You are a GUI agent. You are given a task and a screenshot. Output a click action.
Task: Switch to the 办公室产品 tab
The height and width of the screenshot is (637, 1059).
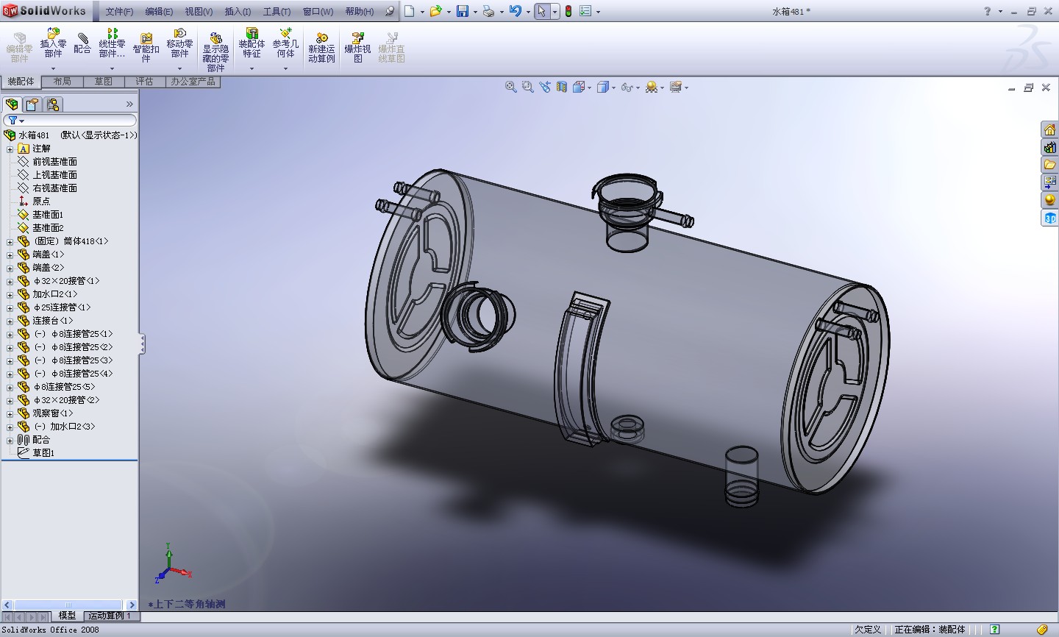[x=193, y=82]
